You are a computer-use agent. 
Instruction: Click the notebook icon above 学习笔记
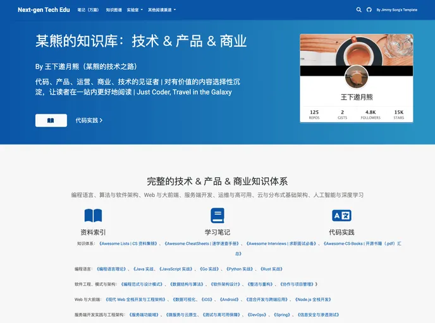(x=217, y=216)
